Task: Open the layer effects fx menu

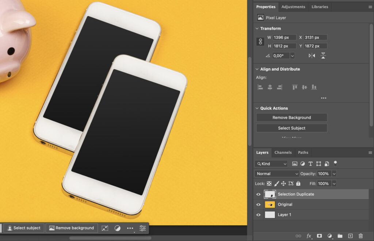Action: [x=309, y=236]
